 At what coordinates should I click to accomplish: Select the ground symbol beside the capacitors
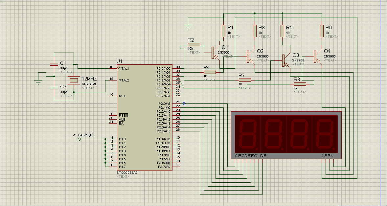[x=38, y=82]
